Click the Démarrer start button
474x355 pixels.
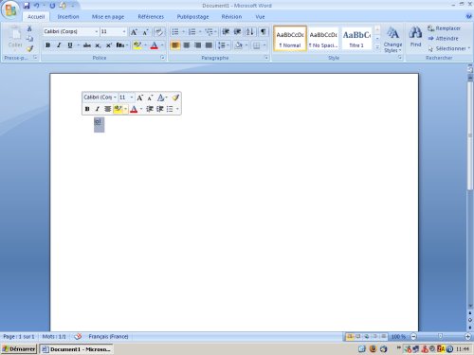pyautogui.click(x=19, y=349)
